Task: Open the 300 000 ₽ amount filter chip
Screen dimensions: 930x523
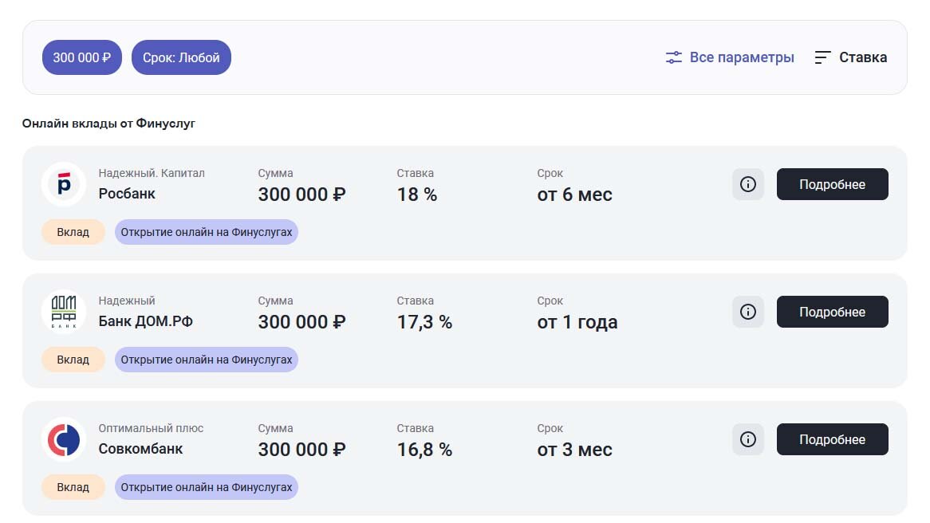Action: coord(81,57)
